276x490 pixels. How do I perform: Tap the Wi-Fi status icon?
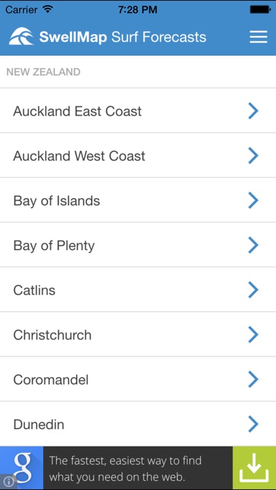point(48,9)
